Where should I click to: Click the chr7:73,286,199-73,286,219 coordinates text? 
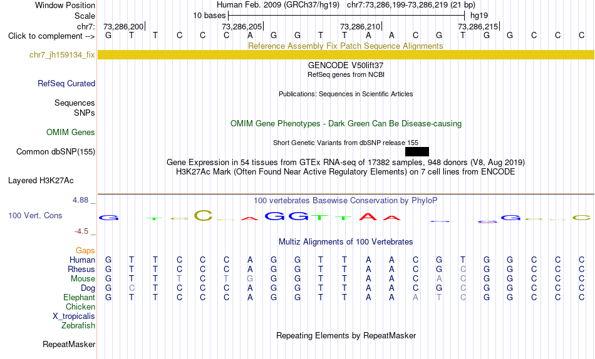click(x=411, y=5)
